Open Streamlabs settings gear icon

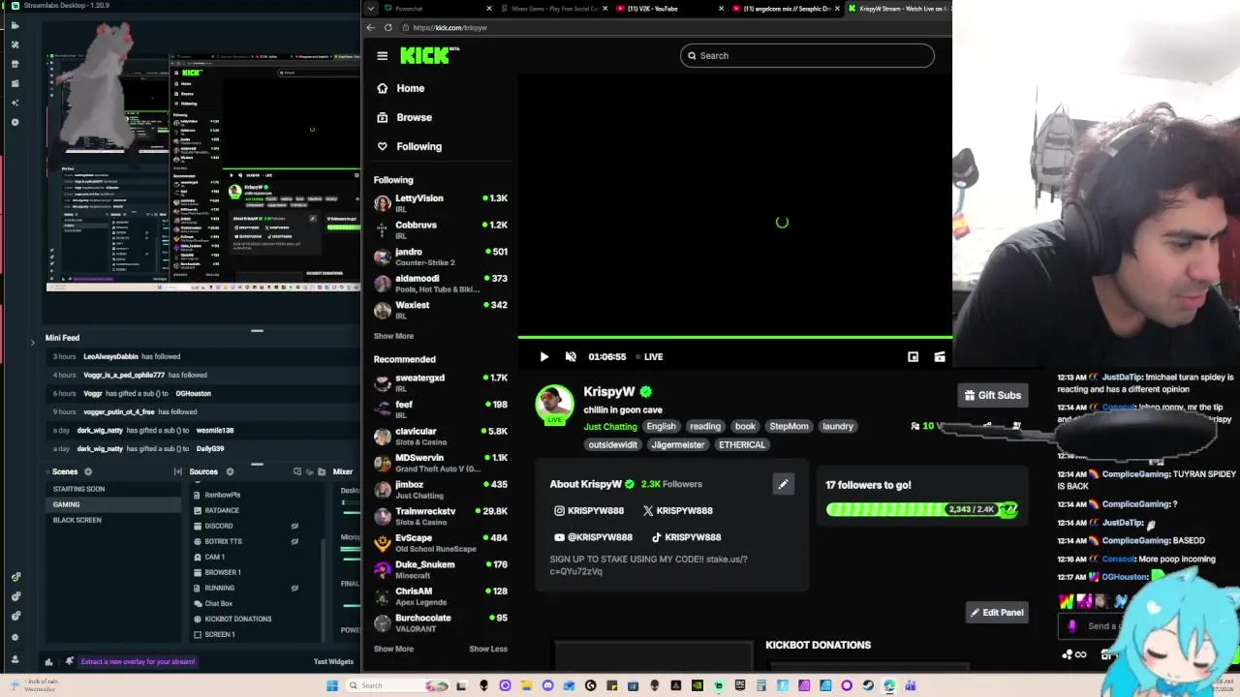point(15,636)
